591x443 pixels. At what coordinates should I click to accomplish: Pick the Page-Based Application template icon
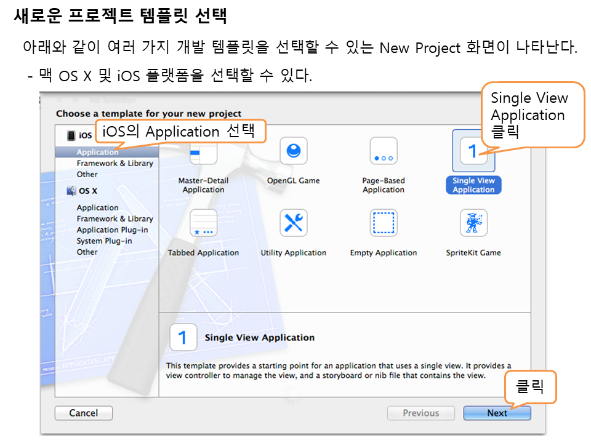click(x=383, y=151)
